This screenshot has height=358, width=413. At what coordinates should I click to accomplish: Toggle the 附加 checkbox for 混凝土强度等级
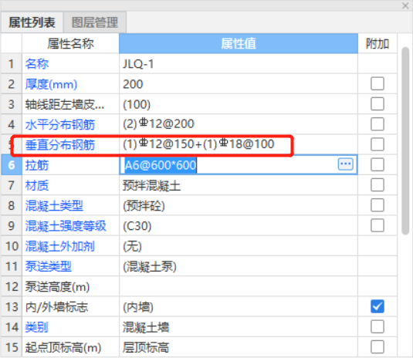pyautogui.click(x=377, y=225)
